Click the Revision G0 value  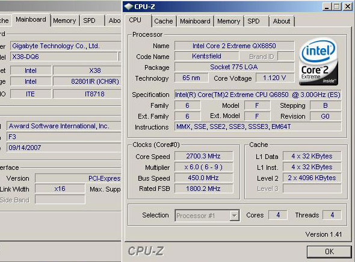click(x=326, y=116)
